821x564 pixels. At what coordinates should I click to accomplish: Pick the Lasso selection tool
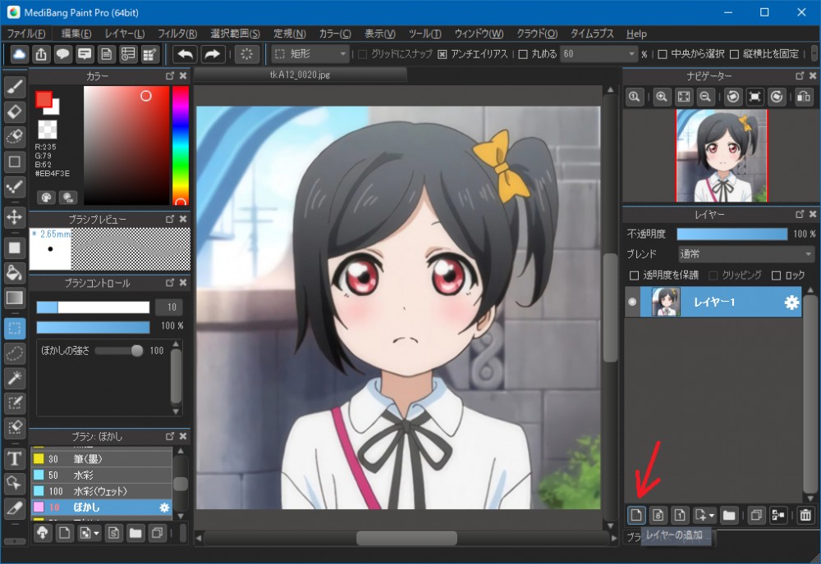point(15,353)
